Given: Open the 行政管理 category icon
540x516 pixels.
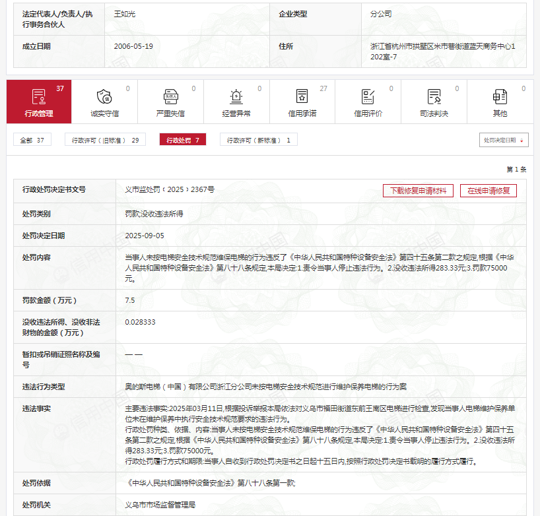Looking at the screenshot, I should point(38,97).
